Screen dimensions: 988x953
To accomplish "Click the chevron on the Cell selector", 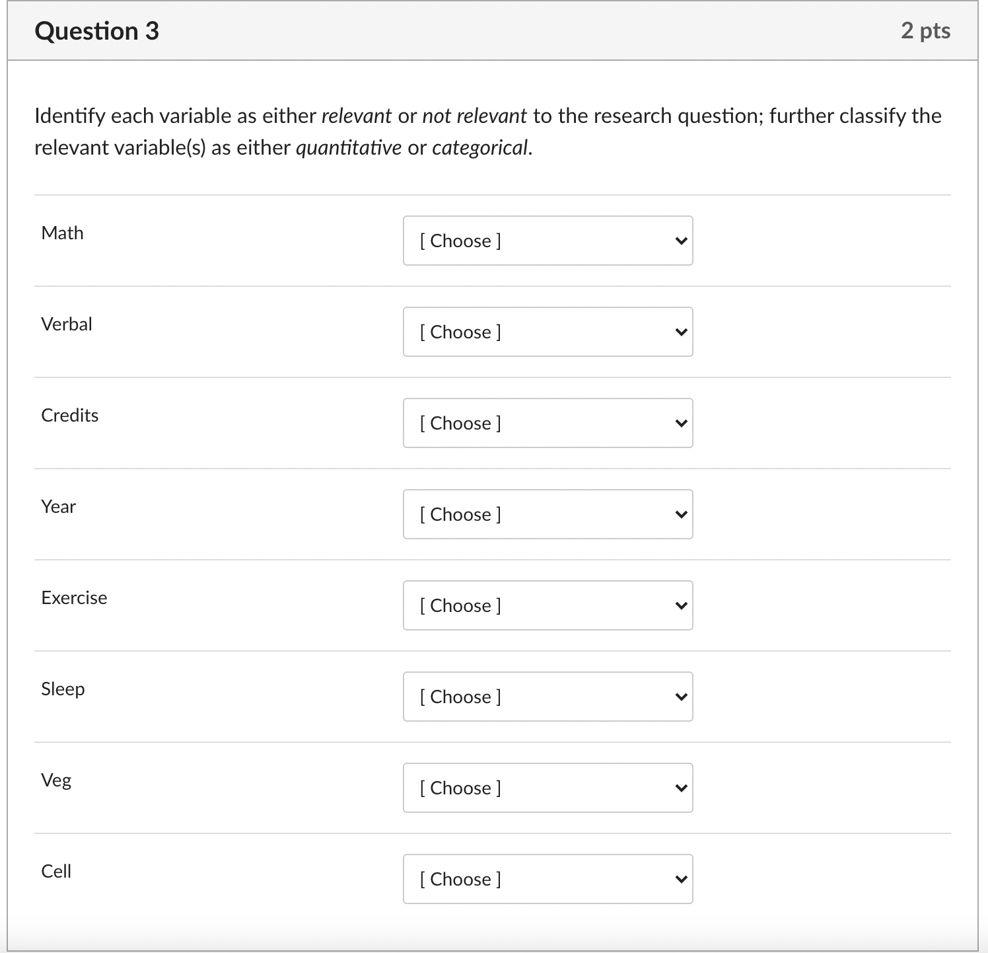I will pyautogui.click(x=681, y=879).
